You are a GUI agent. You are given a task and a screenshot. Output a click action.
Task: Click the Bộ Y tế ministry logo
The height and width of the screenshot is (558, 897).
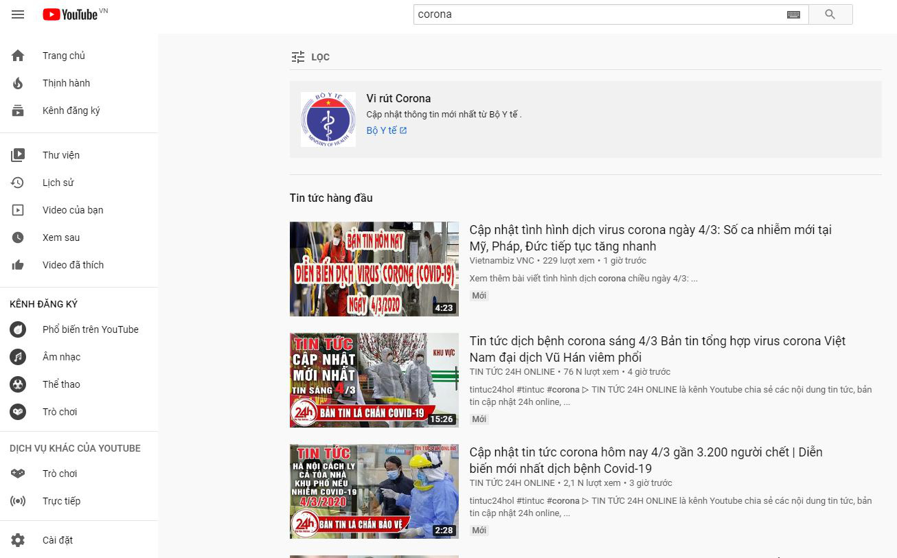[328, 119]
